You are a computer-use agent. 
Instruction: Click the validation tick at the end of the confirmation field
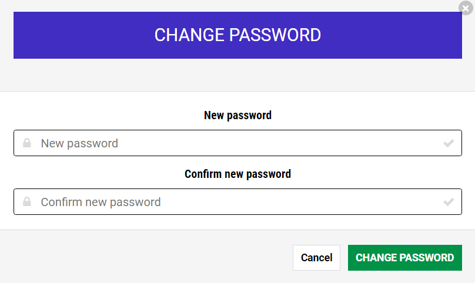pyautogui.click(x=449, y=202)
